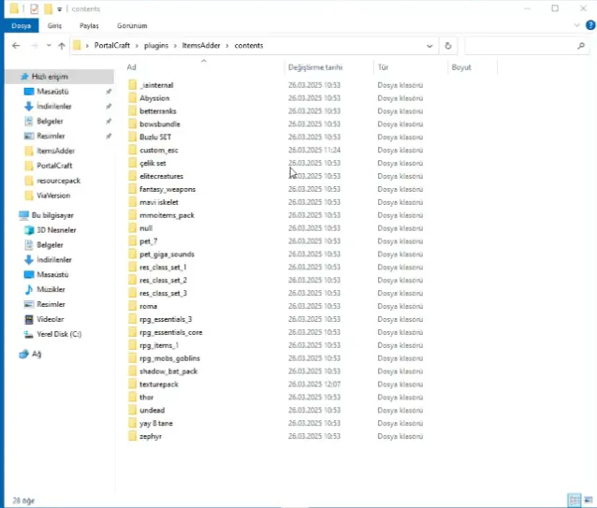Select the roma folder icon

point(132,306)
